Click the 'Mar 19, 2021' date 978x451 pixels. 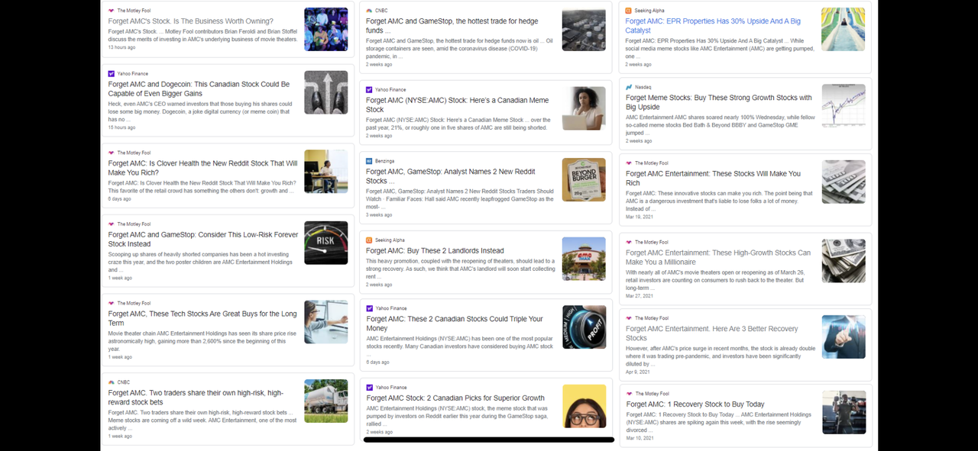639,217
